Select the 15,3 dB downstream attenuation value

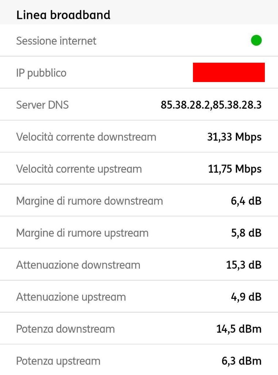click(x=244, y=265)
